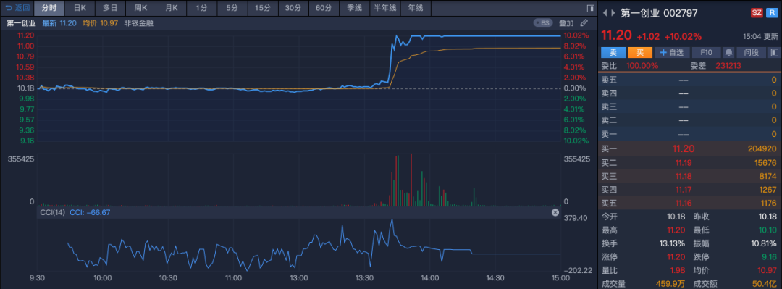Select the 5分 interval tab
This screenshot has height=289, width=782.
(232, 8)
